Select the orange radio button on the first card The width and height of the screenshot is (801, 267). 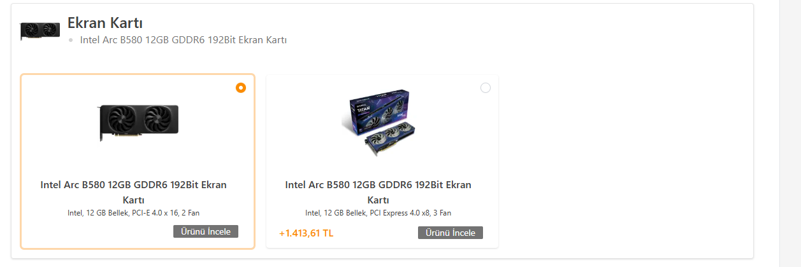point(241,88)
